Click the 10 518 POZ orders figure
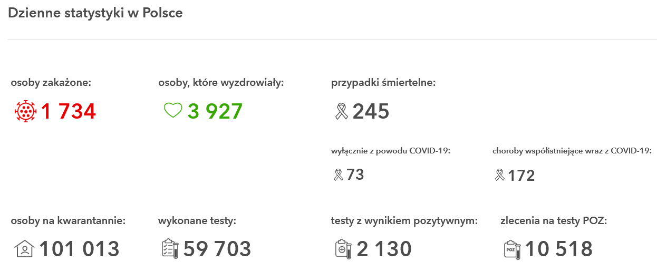657x271 pixels. coord(559,249)
